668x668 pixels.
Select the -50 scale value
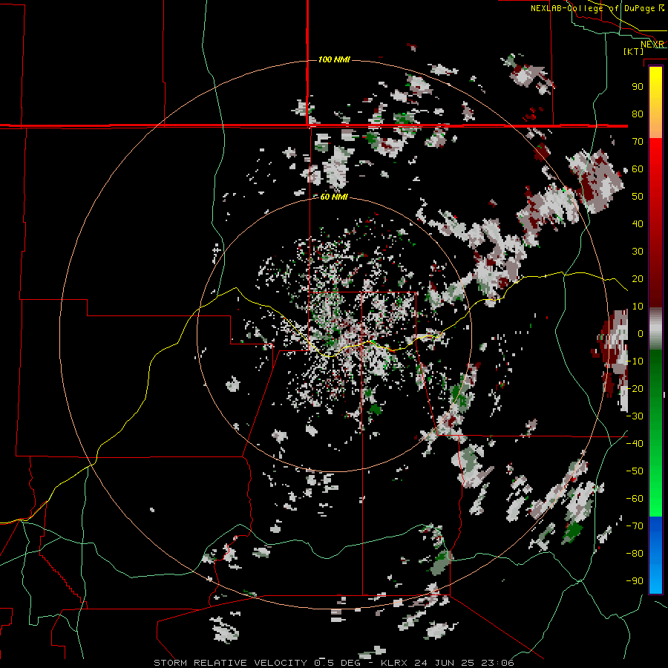(x=635, y=471)
